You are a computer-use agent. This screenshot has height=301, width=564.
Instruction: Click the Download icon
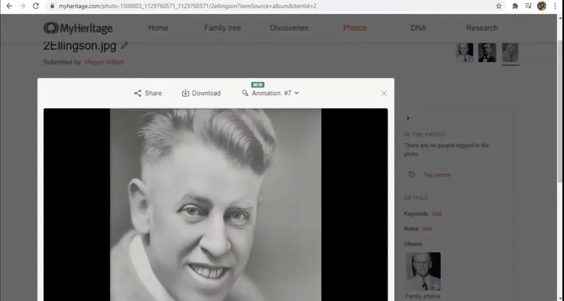tap(185, 93)
